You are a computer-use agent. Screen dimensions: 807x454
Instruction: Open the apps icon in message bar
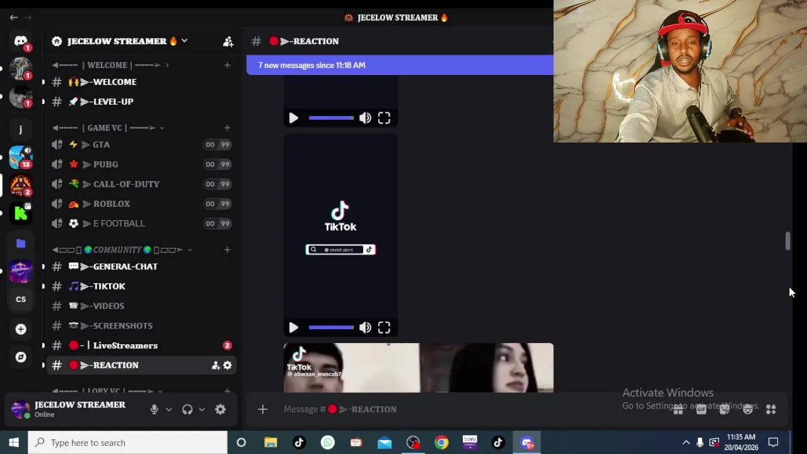[770, 410]
